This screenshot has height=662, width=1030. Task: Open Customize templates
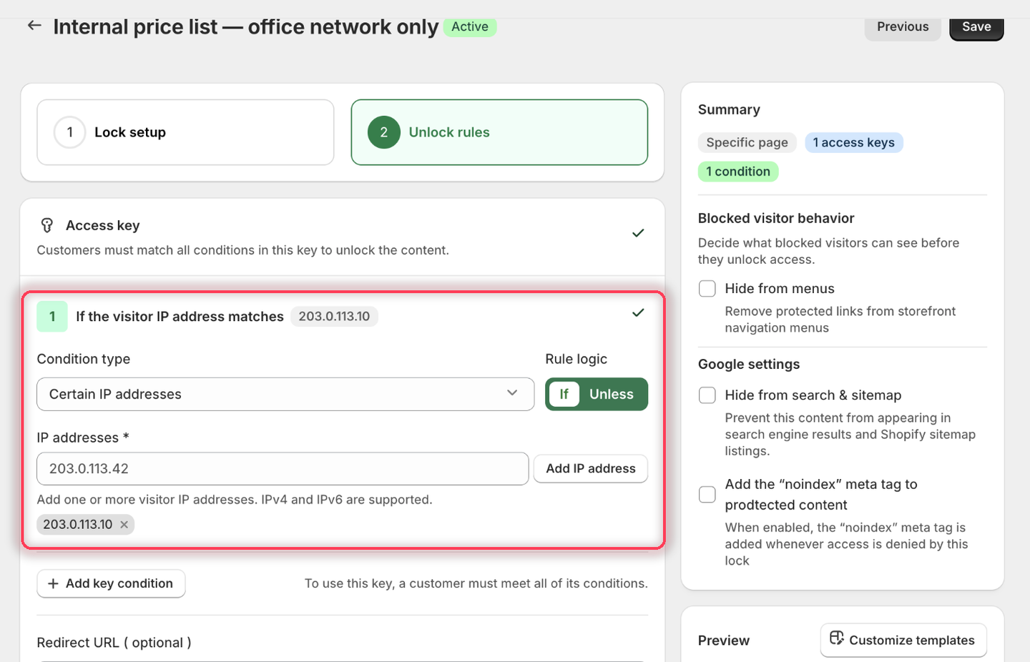pyautogui.click(x=903, y=640)
